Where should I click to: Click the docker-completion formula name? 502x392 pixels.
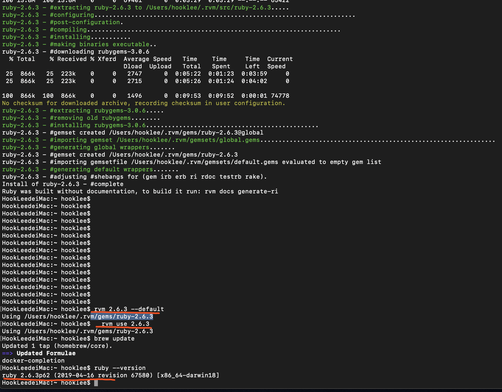pos(33,361)
